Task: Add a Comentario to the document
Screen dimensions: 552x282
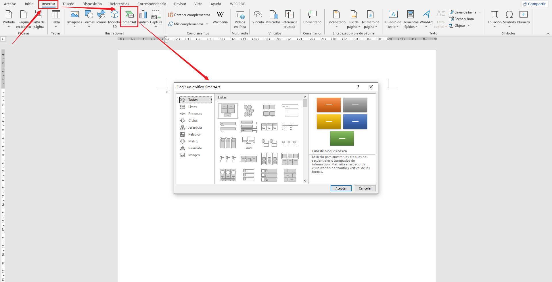Action: tap(312, 17)
